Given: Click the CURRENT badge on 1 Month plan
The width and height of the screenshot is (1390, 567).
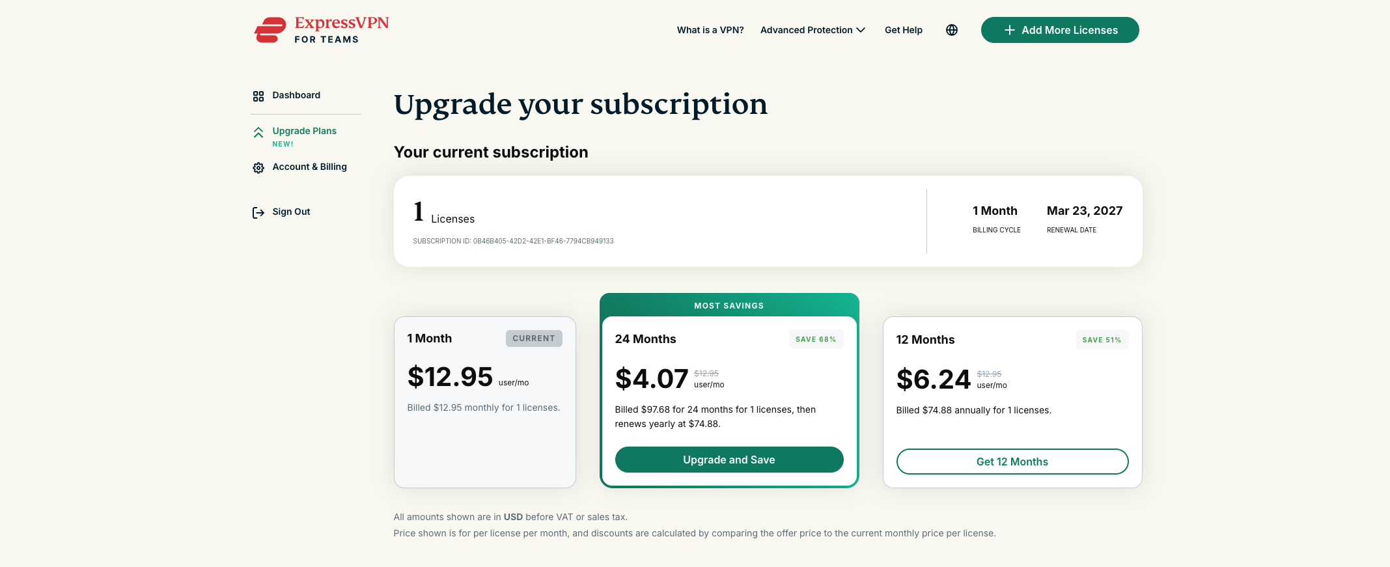Looking at the screenshot, I should click(534, 339).
